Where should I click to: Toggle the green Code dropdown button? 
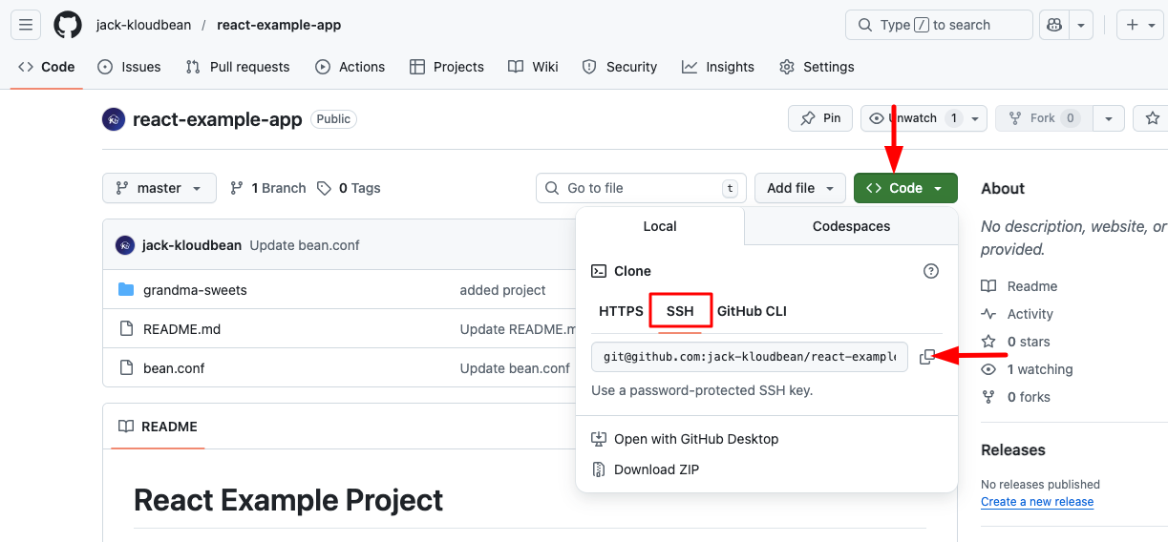coord(905,188)
